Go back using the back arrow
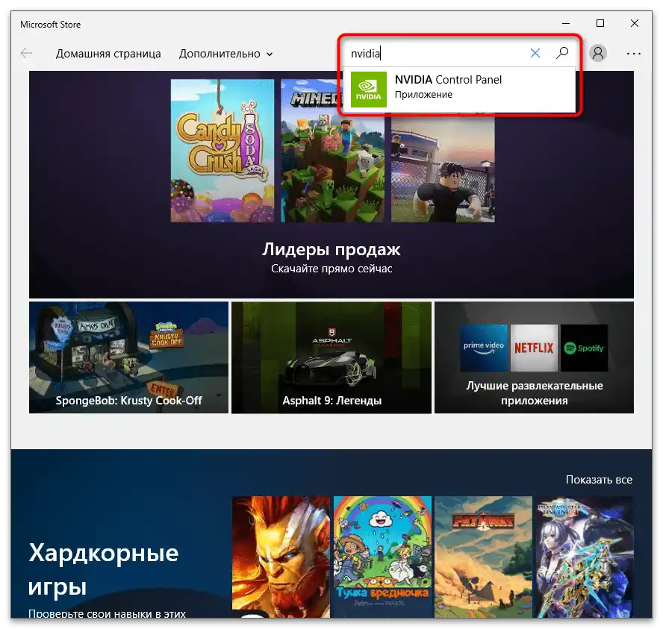This screenshot has height=629, width=663. tap(26, 53)
